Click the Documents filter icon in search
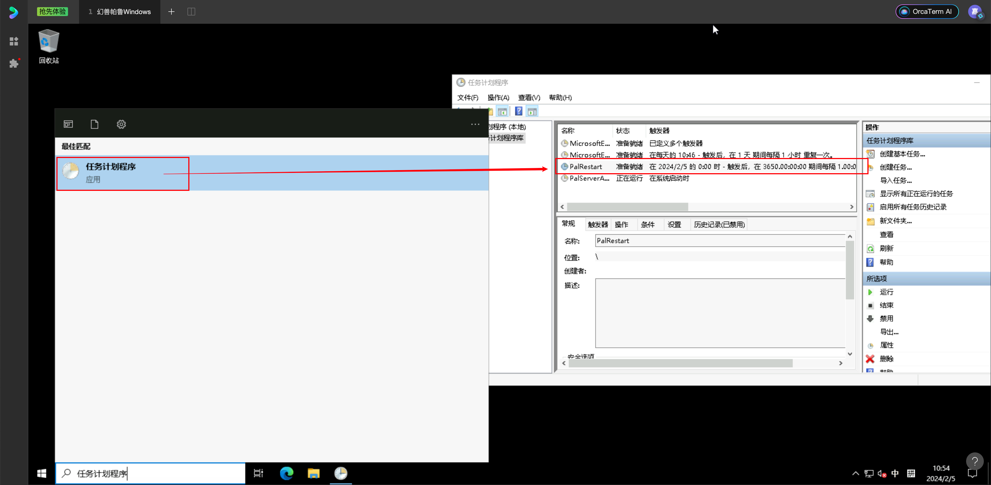 (94, 124)
